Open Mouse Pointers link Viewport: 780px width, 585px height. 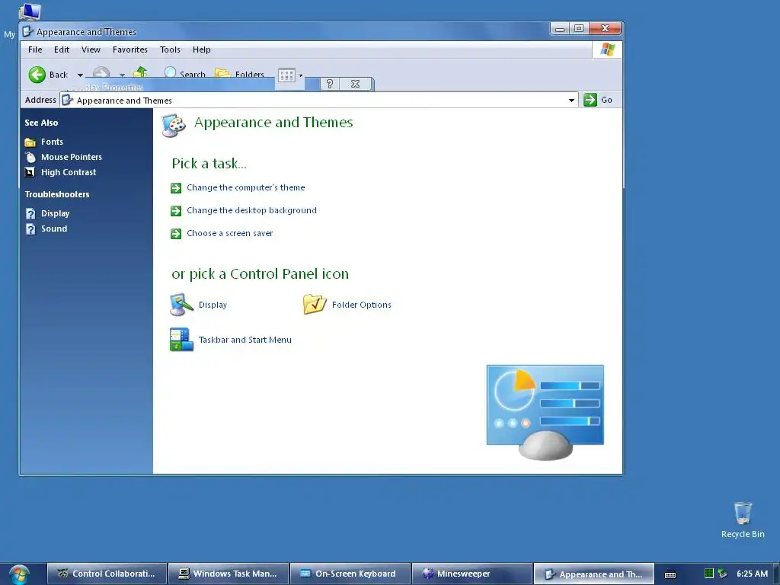click(x=72, y=157)
